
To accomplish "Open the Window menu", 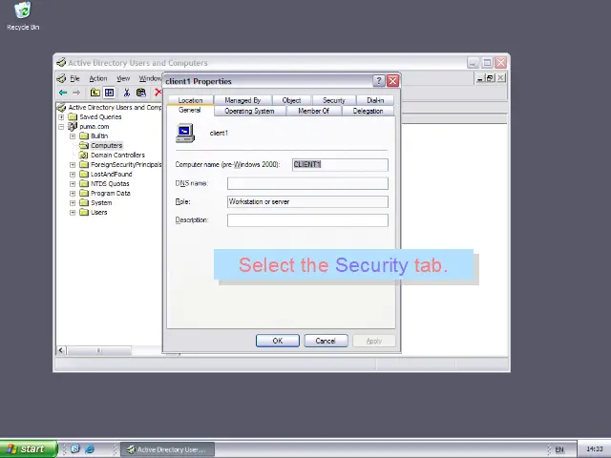I will tap(150, 78).
